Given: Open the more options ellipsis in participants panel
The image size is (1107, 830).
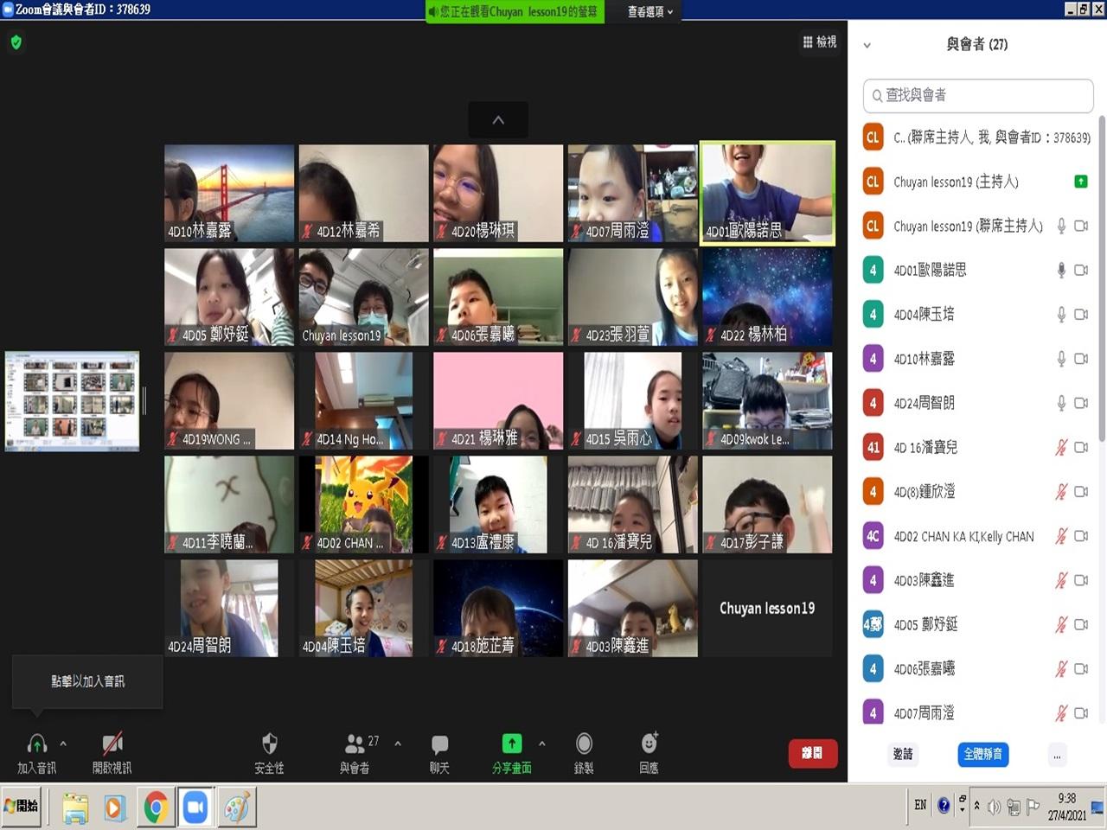Looking at the screenshot, I should pos(1056,755).
